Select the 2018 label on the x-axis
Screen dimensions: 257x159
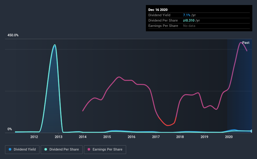[x=180, y=137]
